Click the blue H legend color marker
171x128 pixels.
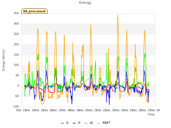(74, 123)
